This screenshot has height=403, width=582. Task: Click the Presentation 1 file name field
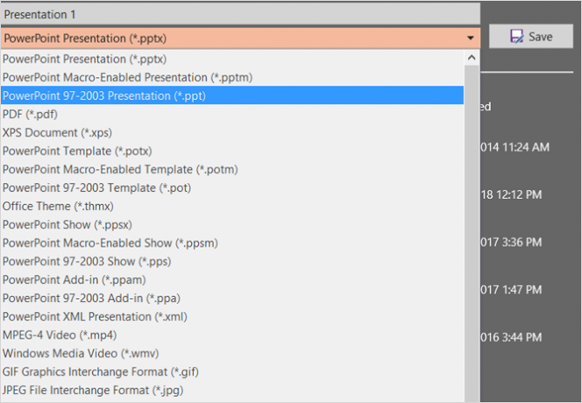click(240, 15)
